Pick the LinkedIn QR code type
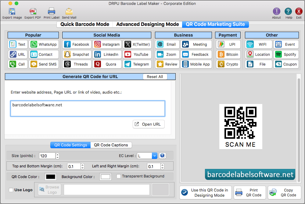The height and width of the screenshot is (204, 305). 107,55
